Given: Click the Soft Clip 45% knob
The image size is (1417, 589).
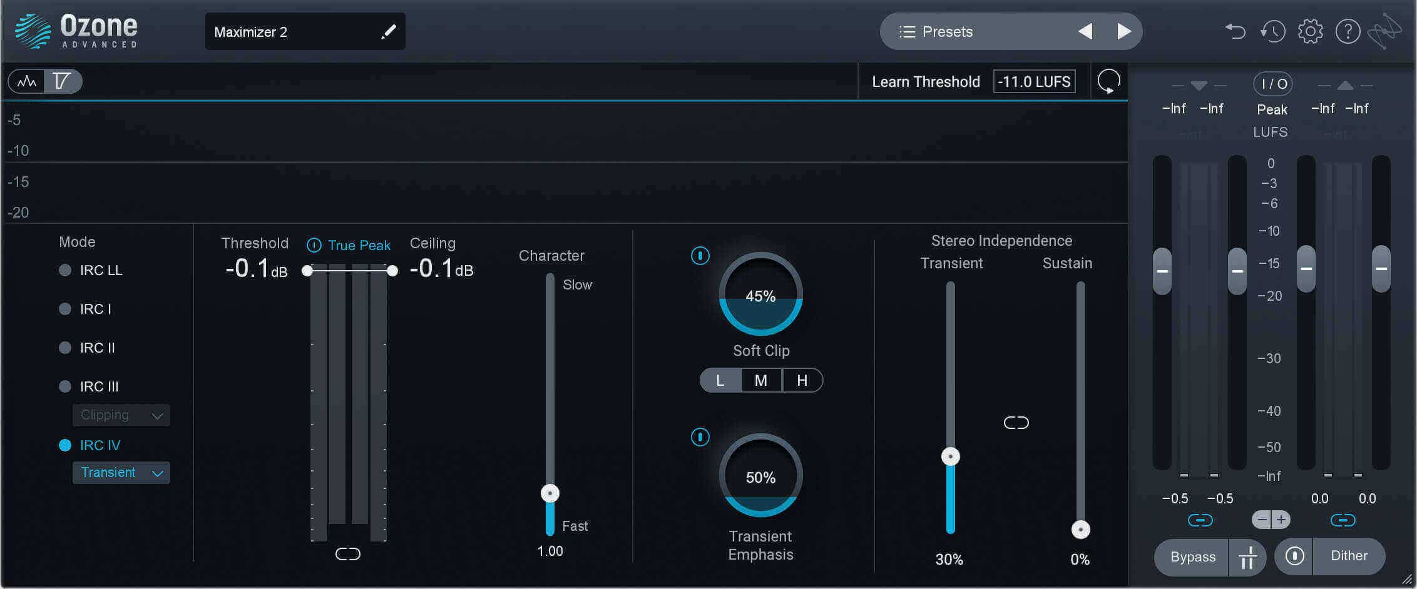Looking at the screenshot, I should pos(760,294).
